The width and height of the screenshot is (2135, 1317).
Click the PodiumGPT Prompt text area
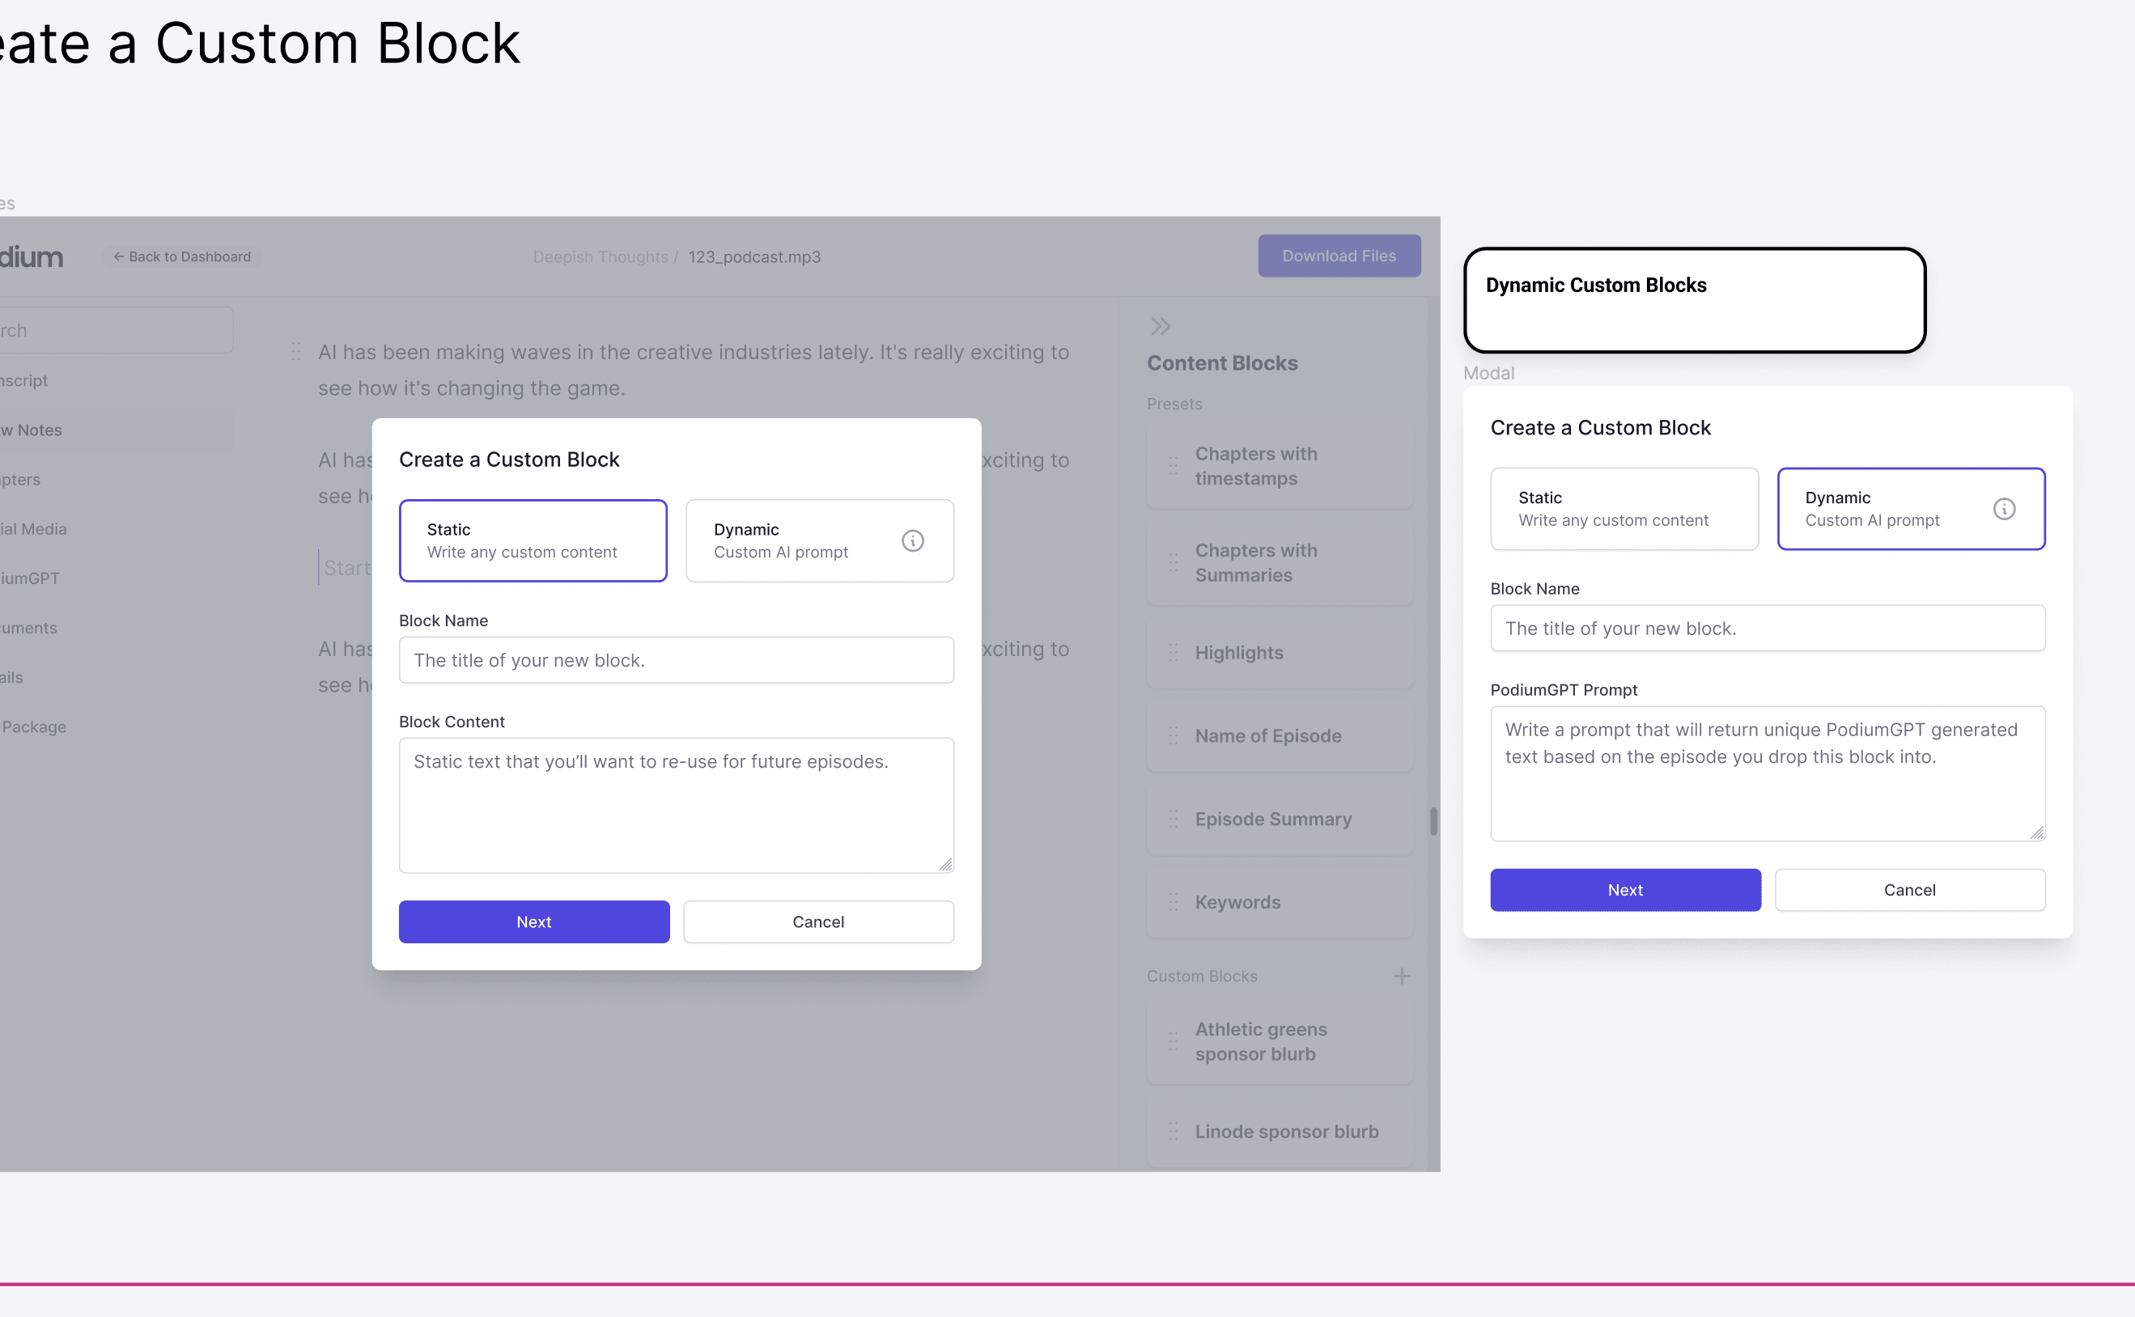1767,773
